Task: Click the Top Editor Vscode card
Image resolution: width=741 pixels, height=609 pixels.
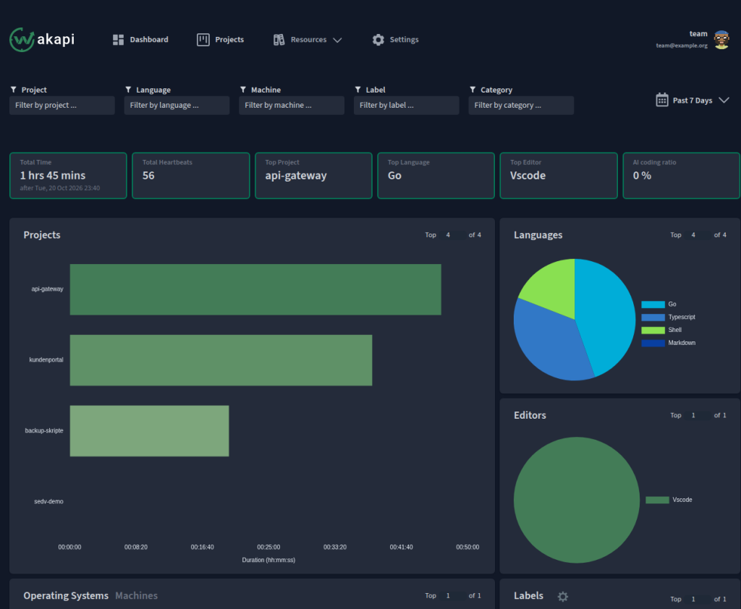Action: point(559,176)
